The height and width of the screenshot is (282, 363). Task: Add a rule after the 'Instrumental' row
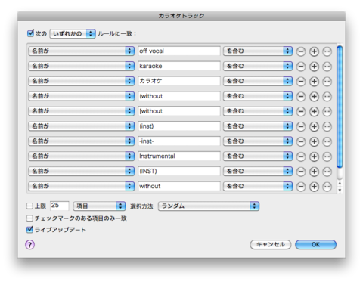click(x=314, y=156)
